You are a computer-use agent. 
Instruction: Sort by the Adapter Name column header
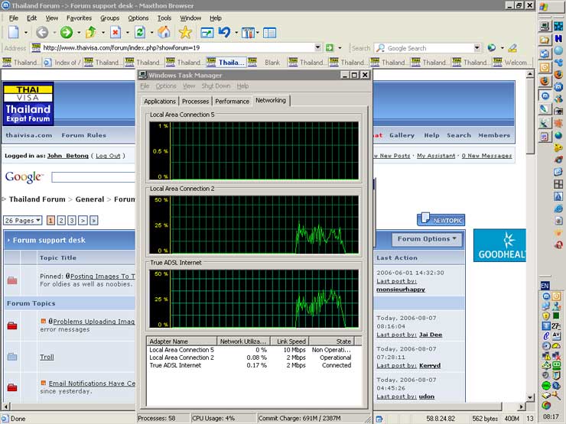point(181,341)
